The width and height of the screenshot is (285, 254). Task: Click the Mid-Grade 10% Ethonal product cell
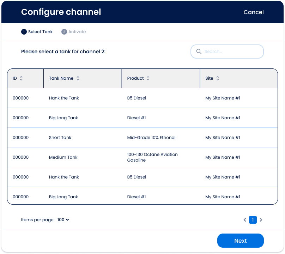[x=151, y=138]
